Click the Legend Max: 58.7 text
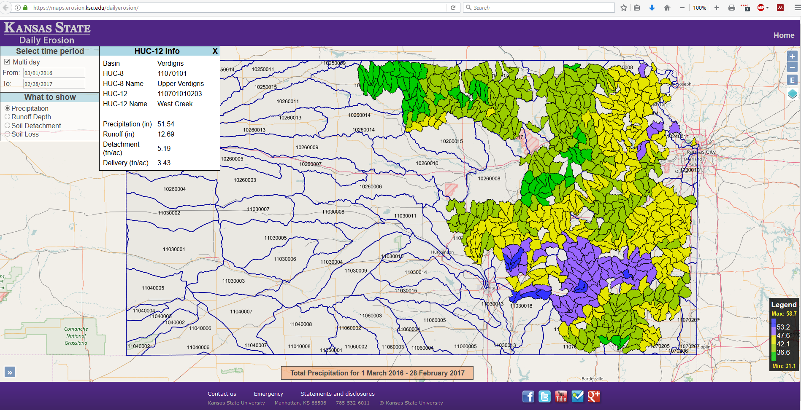Image resolution: width=801 pixels, height=410 pixels. (784, 314)
